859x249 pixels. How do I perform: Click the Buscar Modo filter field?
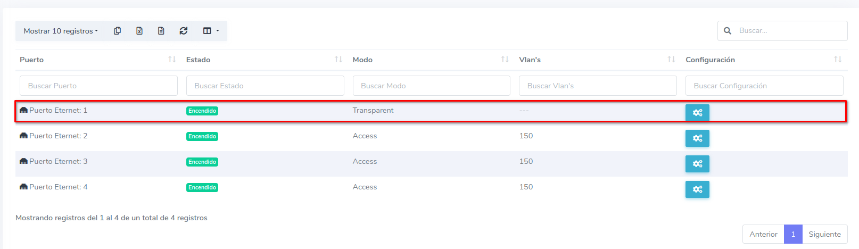[x=431, y=86]
